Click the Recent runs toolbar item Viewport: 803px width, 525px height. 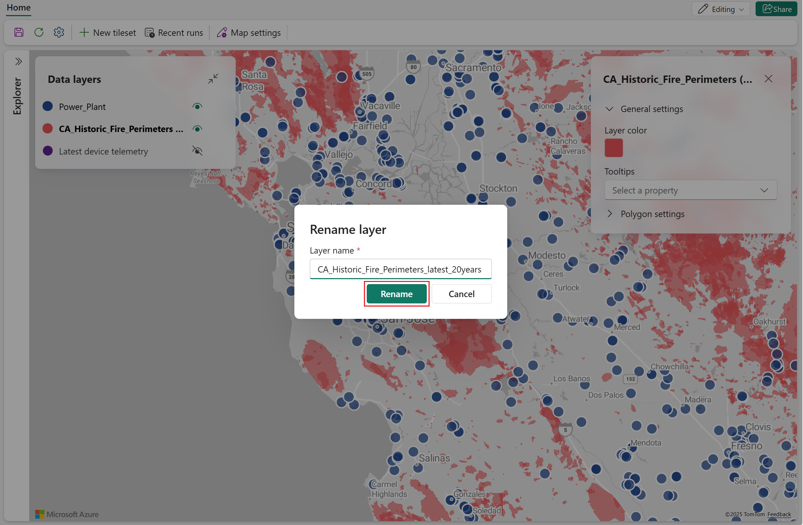coord(174,33)
